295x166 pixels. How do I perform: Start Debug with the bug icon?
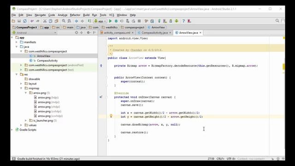[116, 21]
